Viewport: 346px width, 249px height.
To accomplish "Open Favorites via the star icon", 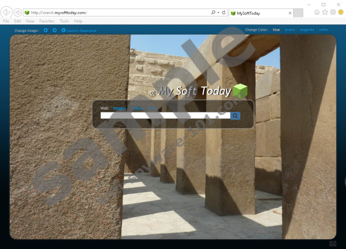I will (x=325, y=12).
